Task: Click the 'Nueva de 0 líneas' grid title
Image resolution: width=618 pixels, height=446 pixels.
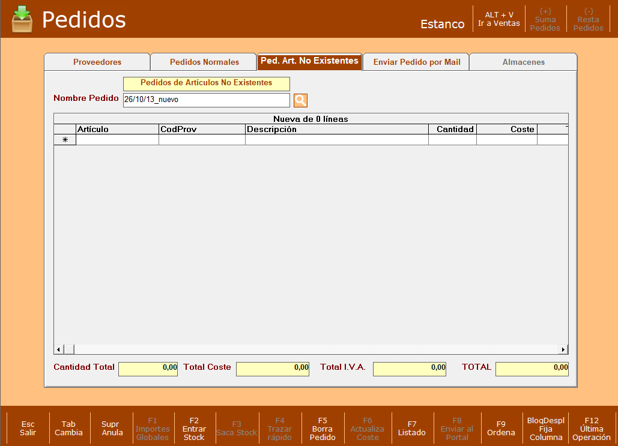Action: pyautogui.click(x=311, y=119)
